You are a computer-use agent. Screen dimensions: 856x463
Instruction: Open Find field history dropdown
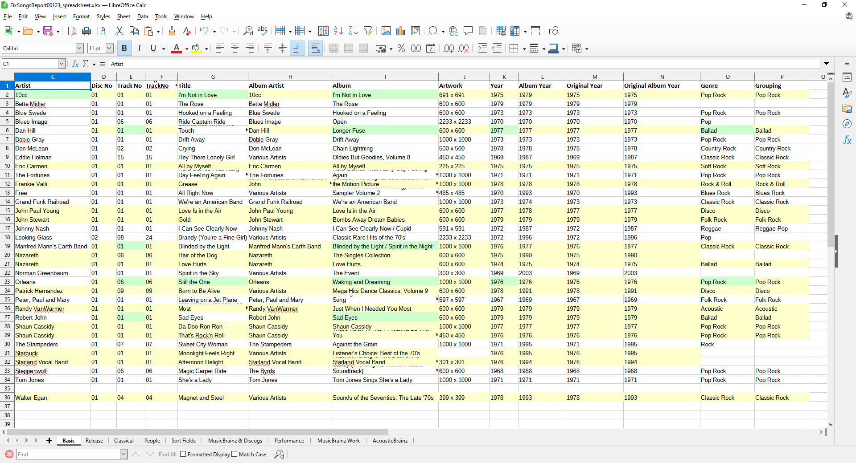(123, 454)
